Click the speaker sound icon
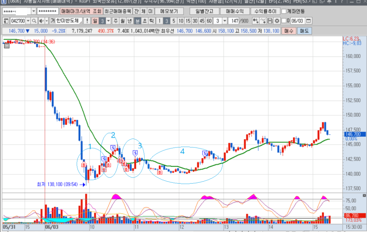Image resolution: width=367 pixels, height=232 pixels. pos(41,21)
